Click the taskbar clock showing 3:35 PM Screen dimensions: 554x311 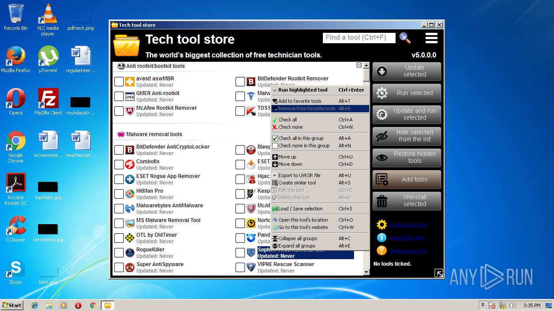coord(531,305)
